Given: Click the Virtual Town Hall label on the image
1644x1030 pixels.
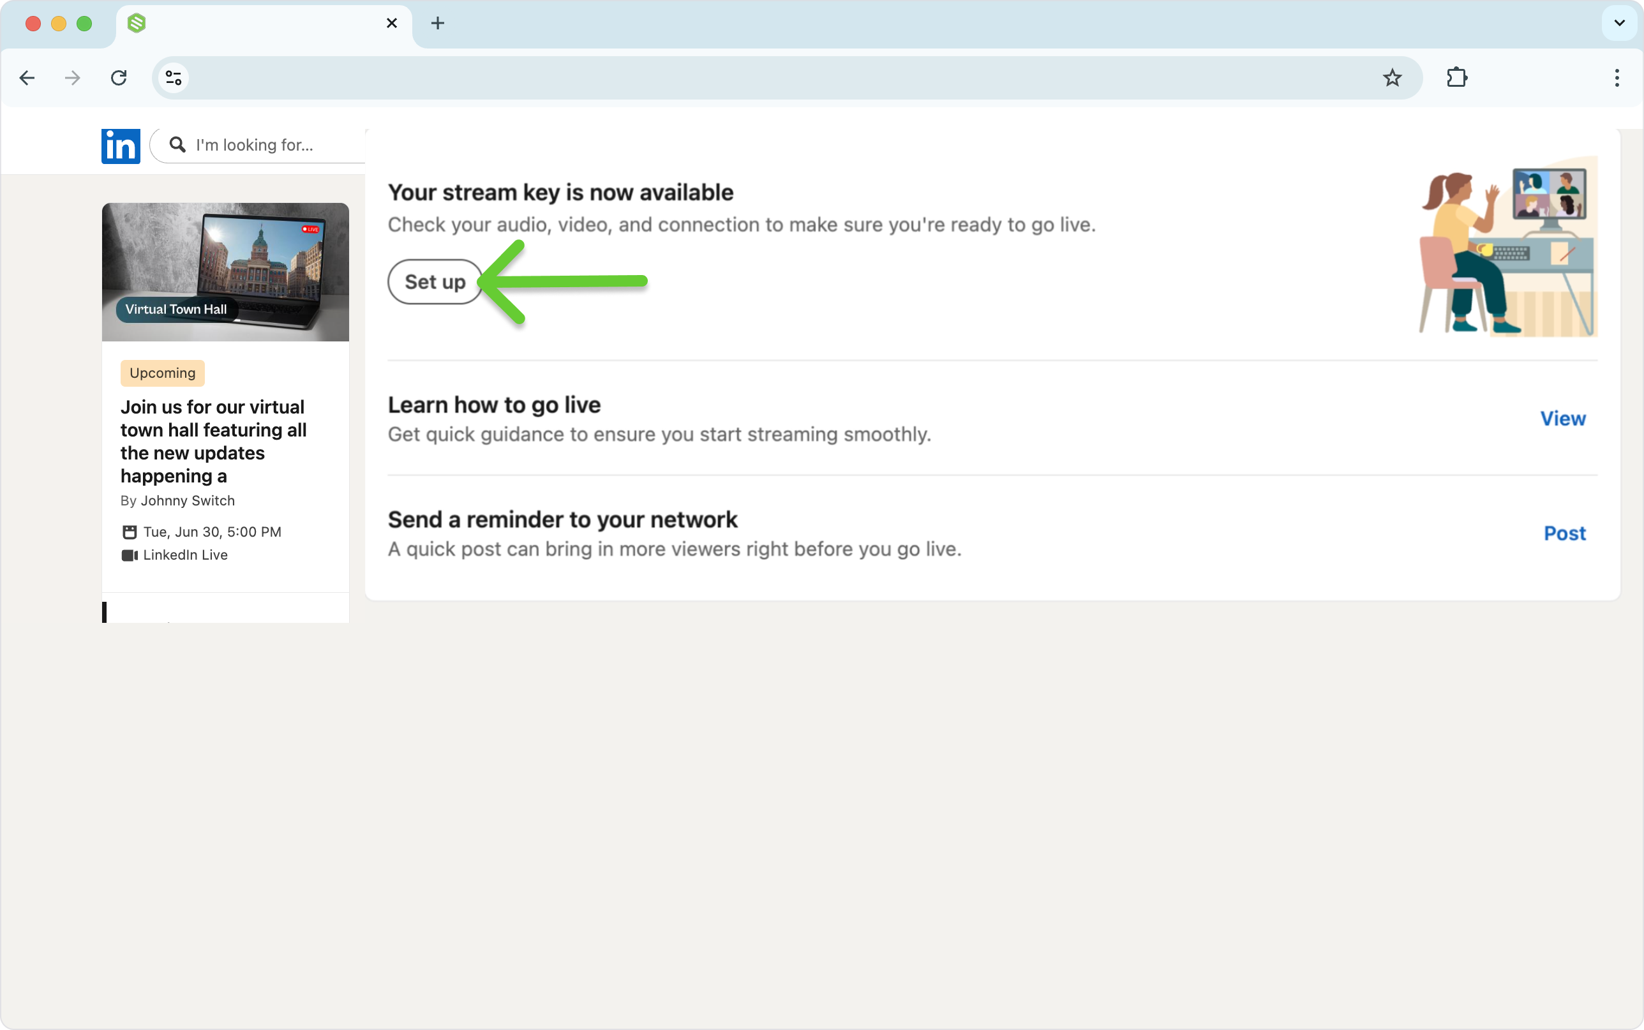Looking at the screenshot, I should (x=176, y=310).
